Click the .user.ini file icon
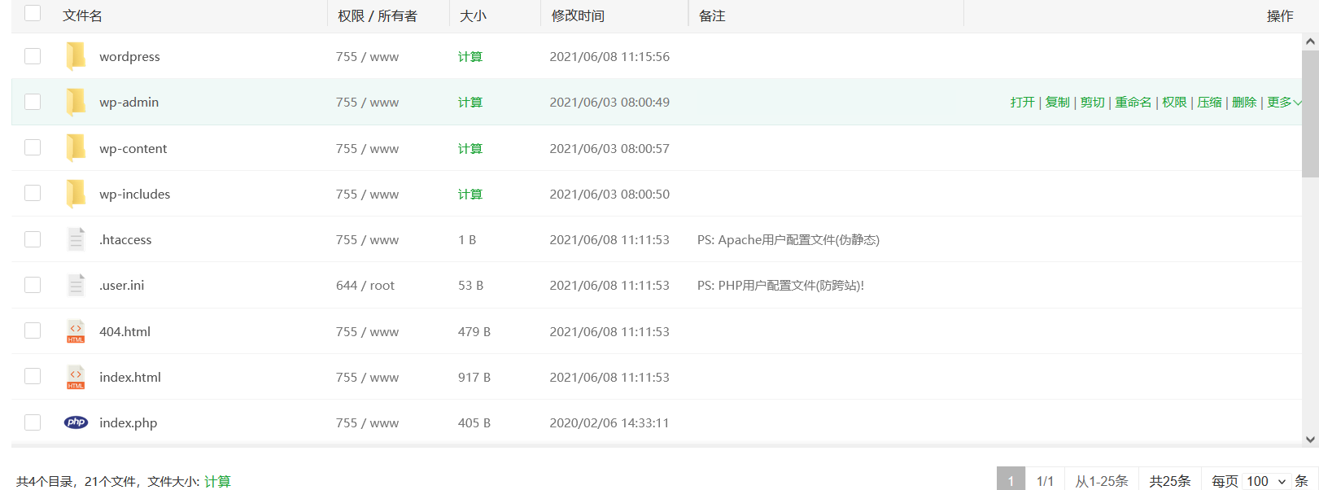The height and width of the screenshot is (490, 1319). pyautogui.click(x=76, y=285)
